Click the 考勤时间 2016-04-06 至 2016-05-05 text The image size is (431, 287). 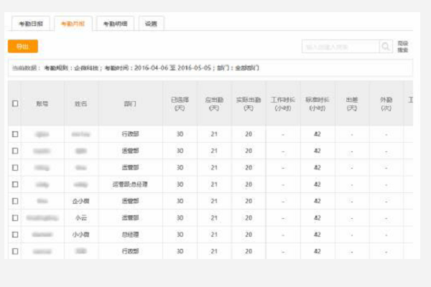tap(158, 68)
